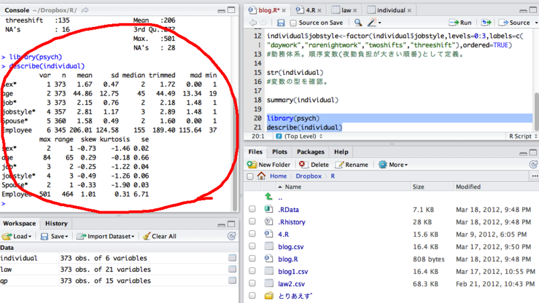The image size is (539, 303).
Task: Close the law tab
Action: [355, 10]
